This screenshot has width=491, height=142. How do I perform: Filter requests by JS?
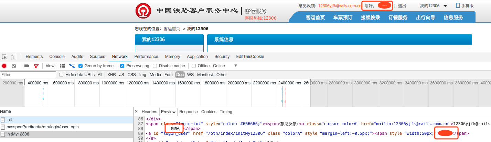(x=121, y=75)
